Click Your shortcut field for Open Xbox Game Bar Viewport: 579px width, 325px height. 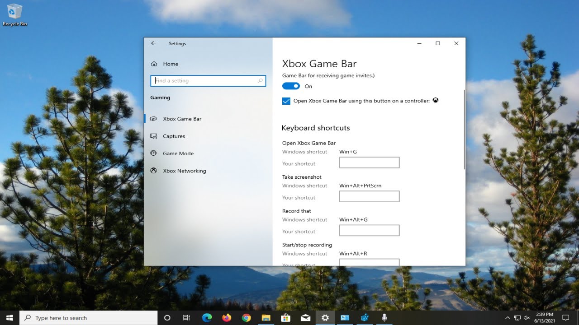coord(369,162)
